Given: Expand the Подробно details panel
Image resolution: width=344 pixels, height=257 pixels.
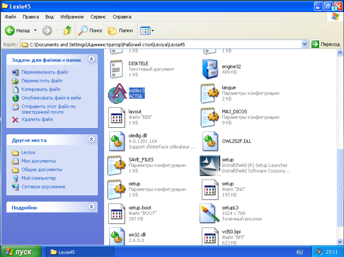Looking at the screenshot, I should [x=91, y=207].
